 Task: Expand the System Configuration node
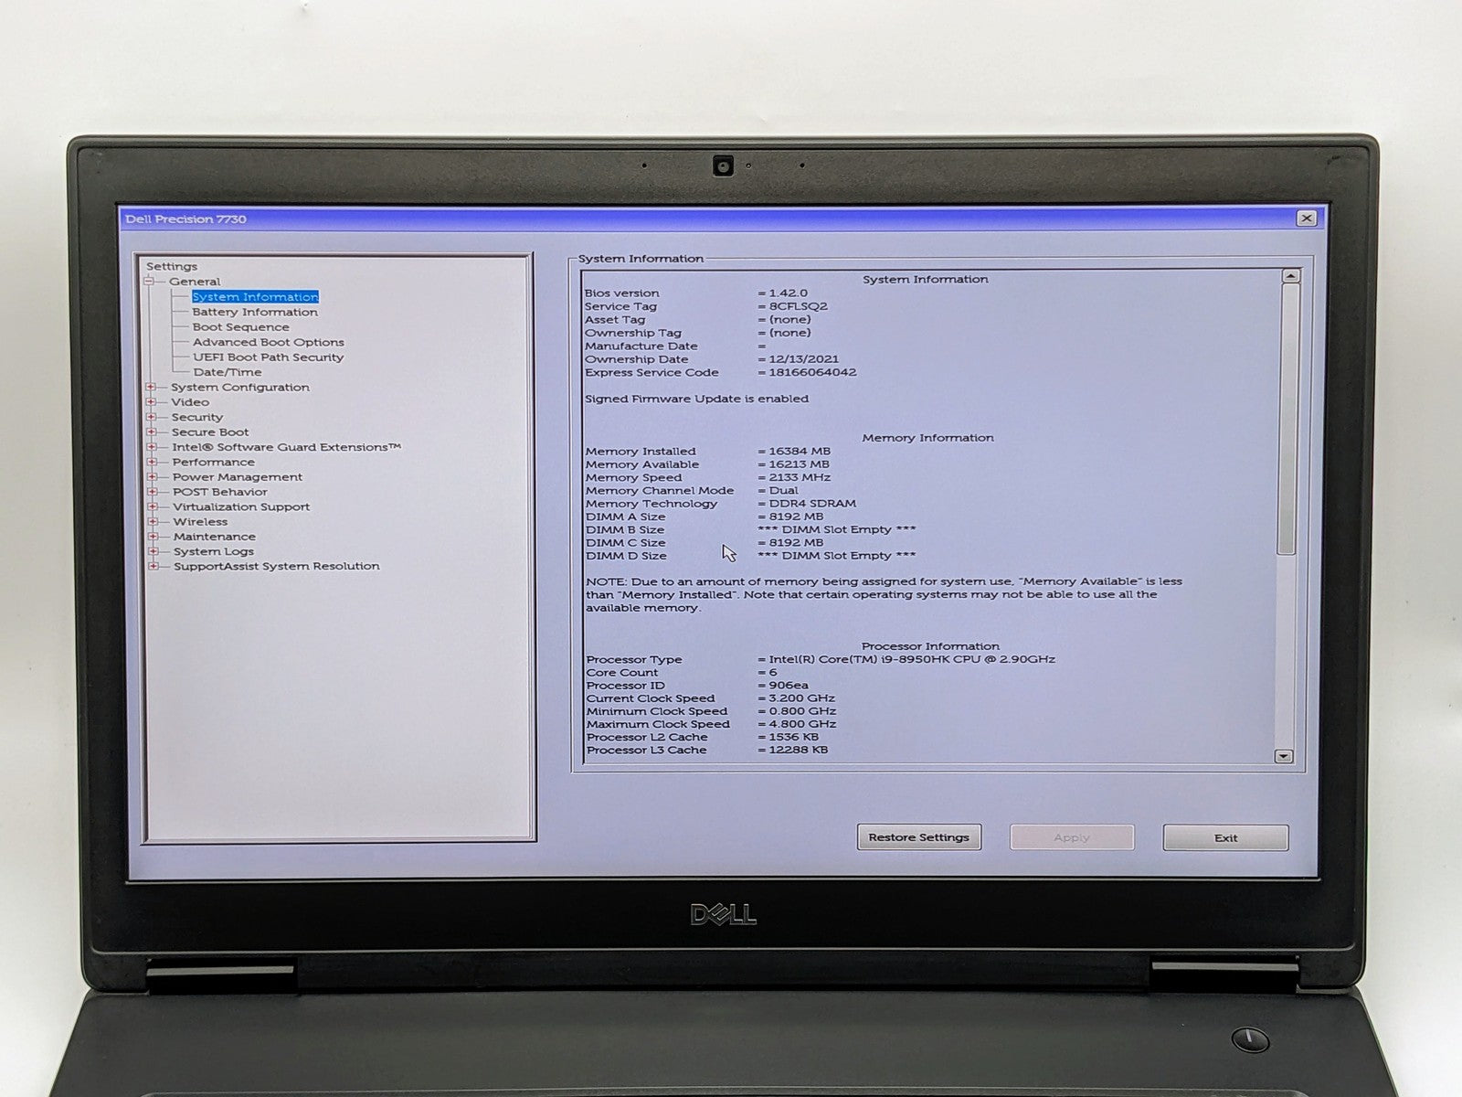(x=151, y=388)
